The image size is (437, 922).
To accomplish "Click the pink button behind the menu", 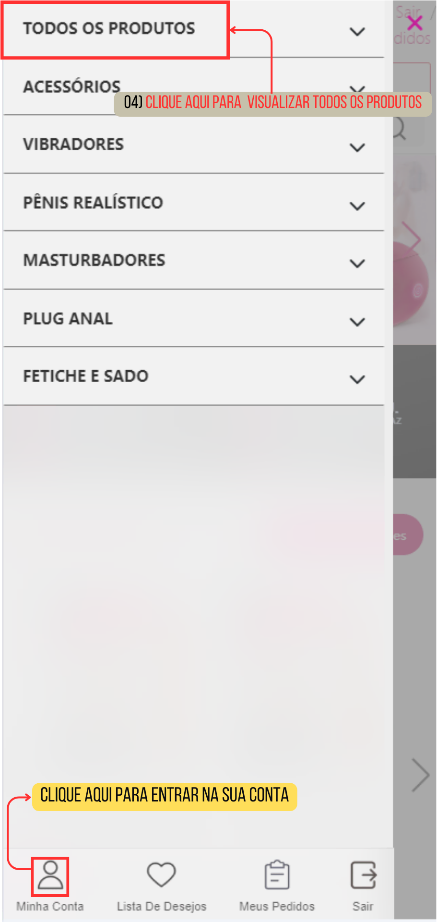I will [408, 534].
